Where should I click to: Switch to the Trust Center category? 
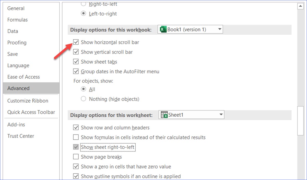coord(21,136)
